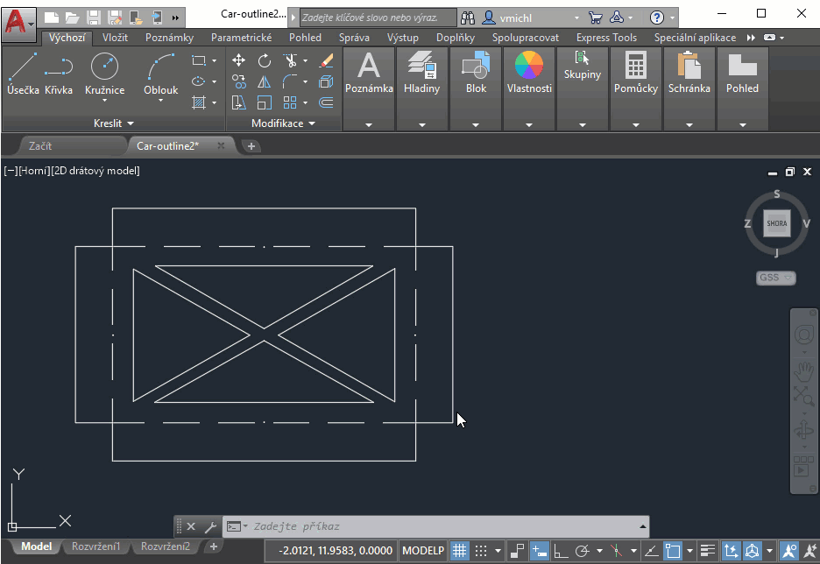Screen dimensions: 820x564
Task: Select the Křivka polyline tool
Action: pyautogui.click(x=59, y=74)
